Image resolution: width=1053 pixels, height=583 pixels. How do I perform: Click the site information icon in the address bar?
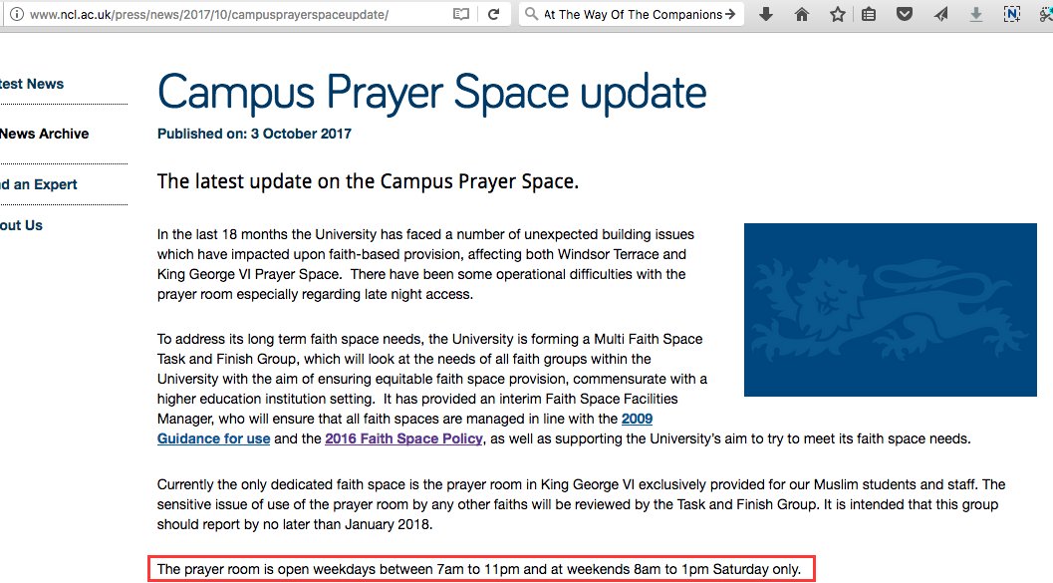coord(17,14)
